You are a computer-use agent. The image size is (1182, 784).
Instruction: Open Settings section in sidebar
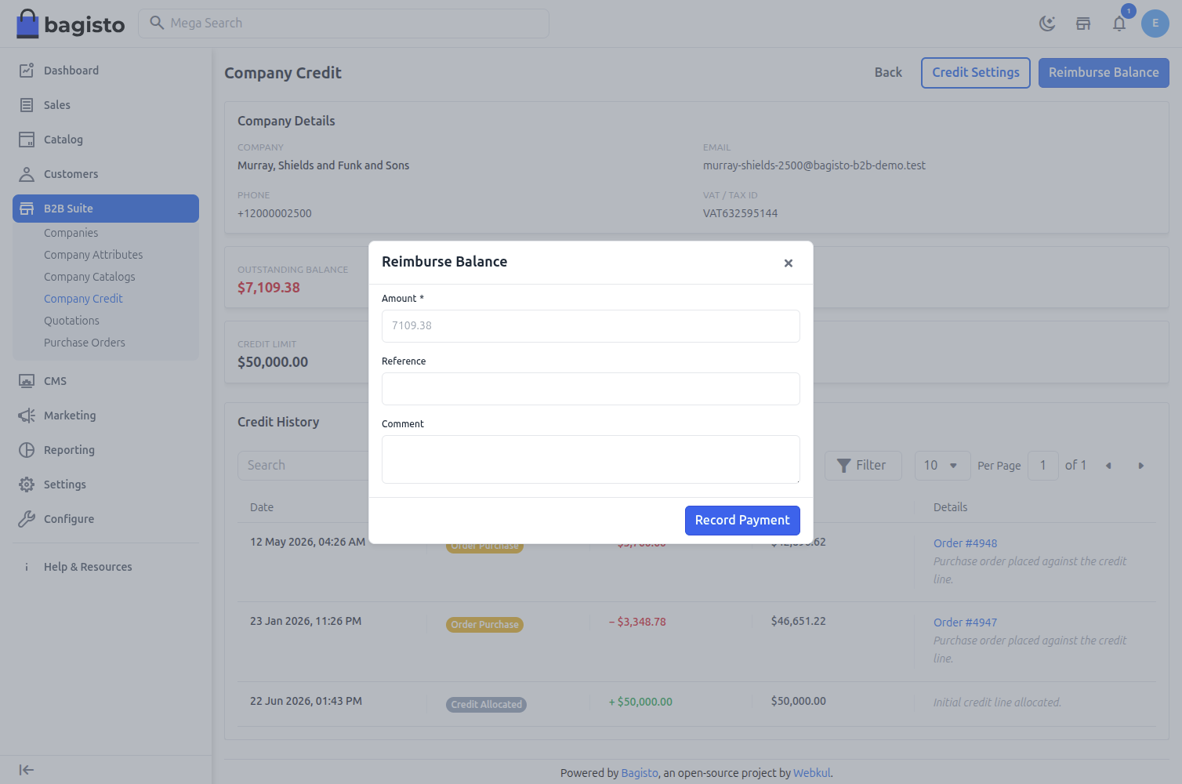106,485
